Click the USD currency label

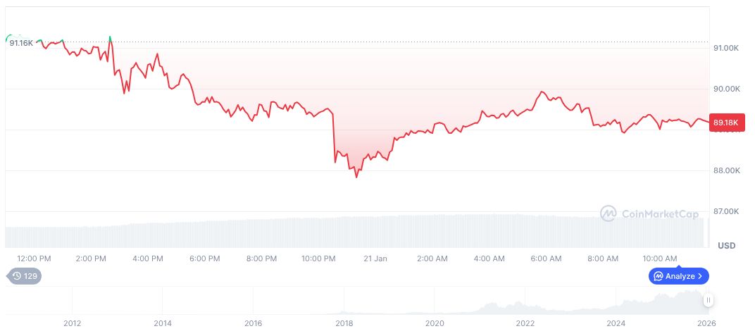pos(726,245)
